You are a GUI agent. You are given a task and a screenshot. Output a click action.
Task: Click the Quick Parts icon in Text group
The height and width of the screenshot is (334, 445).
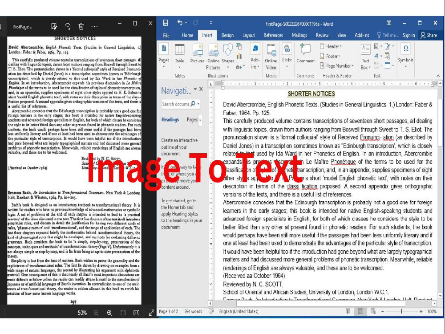coord(377,46)
